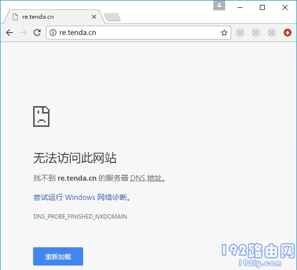
Task: Click the blue 重新加载 button
Action: (58, 257)
